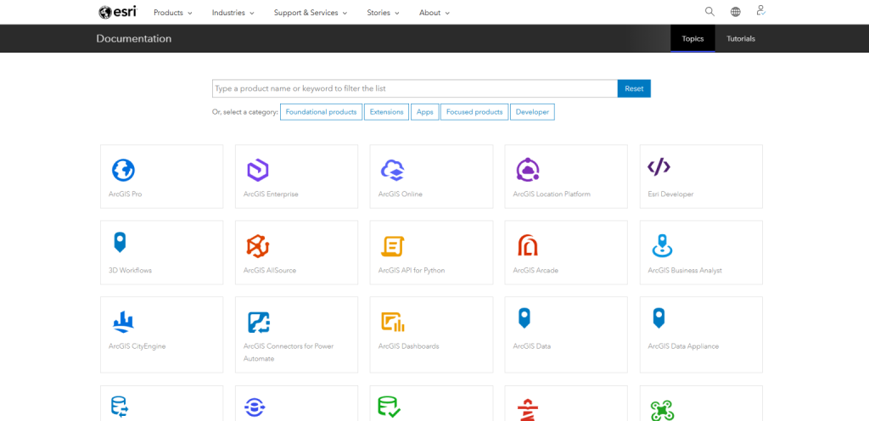Open the ArcGIS Data Appliance label
869x421 pixels.
pyautogui.click(x=683, y=346)
